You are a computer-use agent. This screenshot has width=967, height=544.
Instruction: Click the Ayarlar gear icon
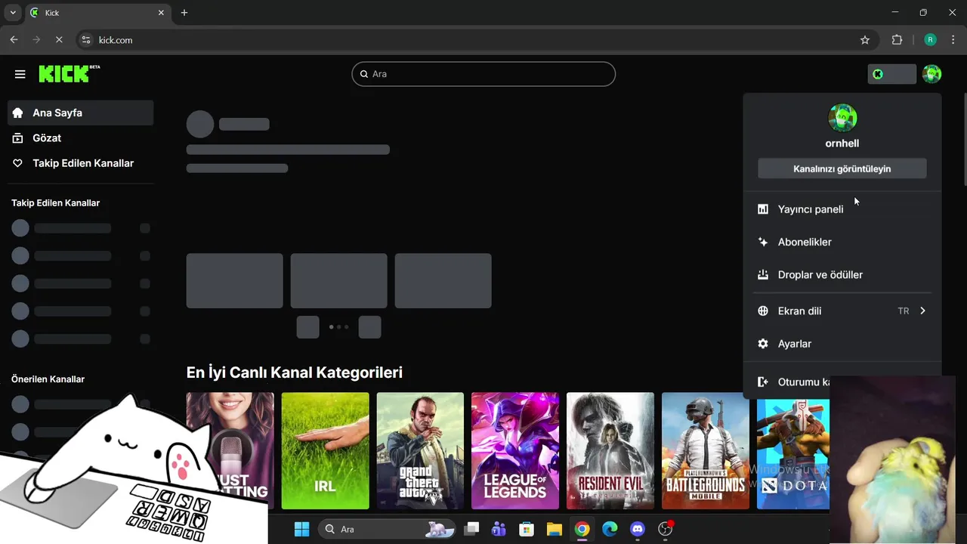(763, 344)
